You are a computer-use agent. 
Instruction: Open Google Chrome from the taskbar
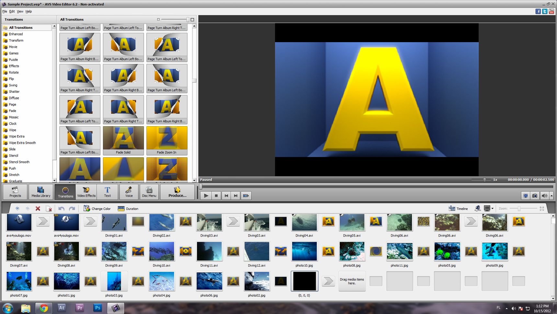pyautogui.click(x=44, y=308)
